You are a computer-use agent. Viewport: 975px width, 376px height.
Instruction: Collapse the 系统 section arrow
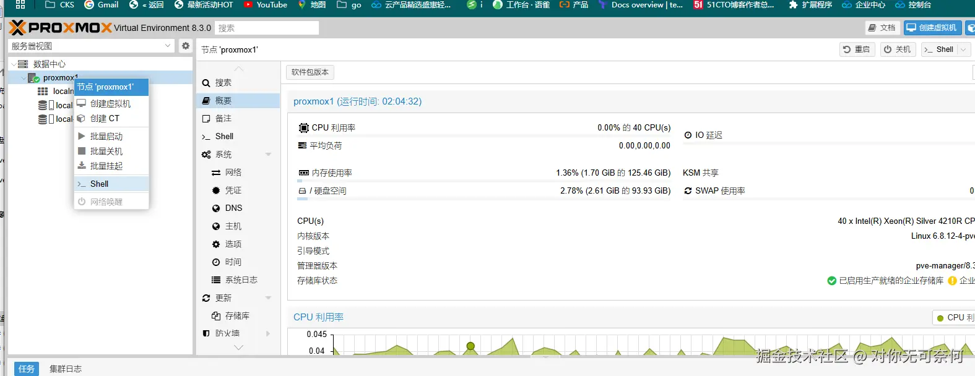pos(269,155)
